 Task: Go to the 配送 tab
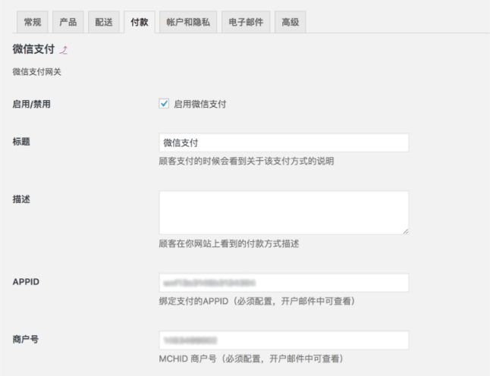pyautogui.click(x=103, y=22)
